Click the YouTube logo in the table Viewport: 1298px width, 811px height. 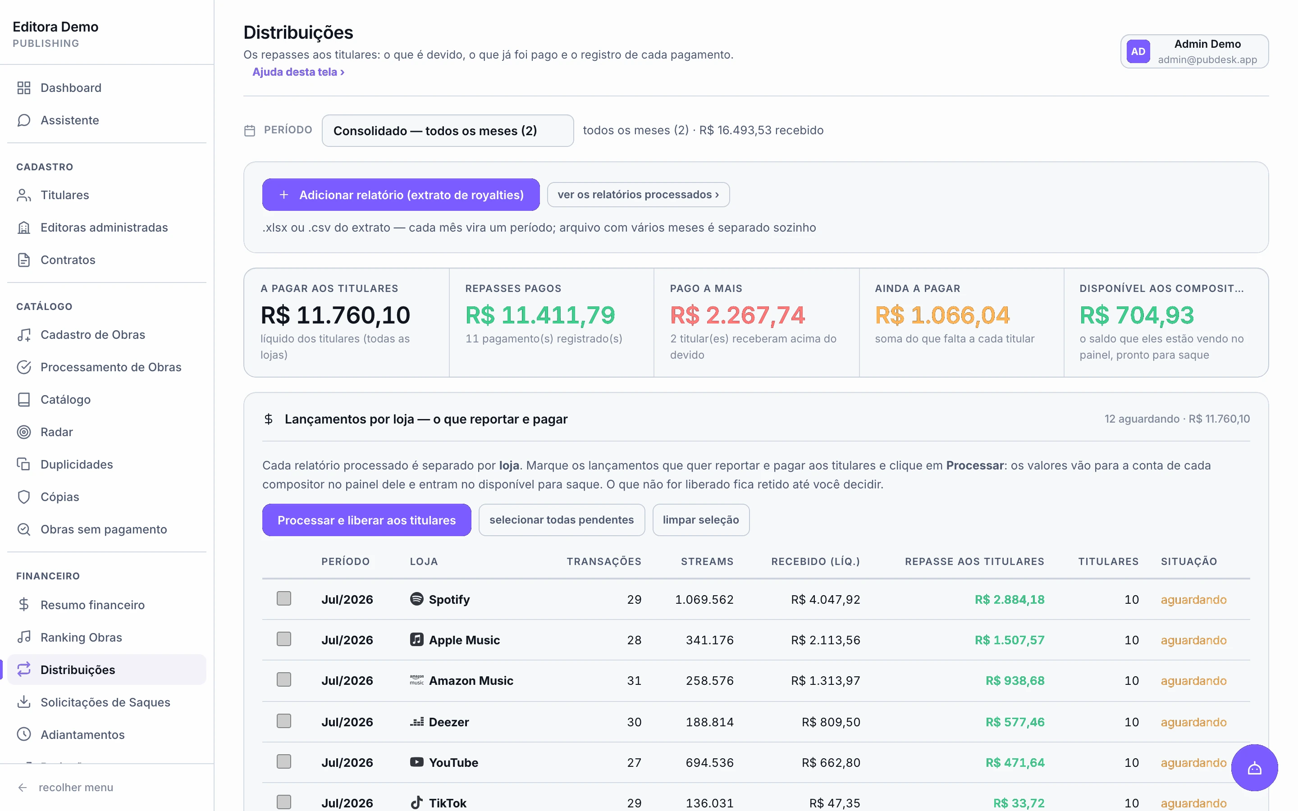click(x=417, y=762)
